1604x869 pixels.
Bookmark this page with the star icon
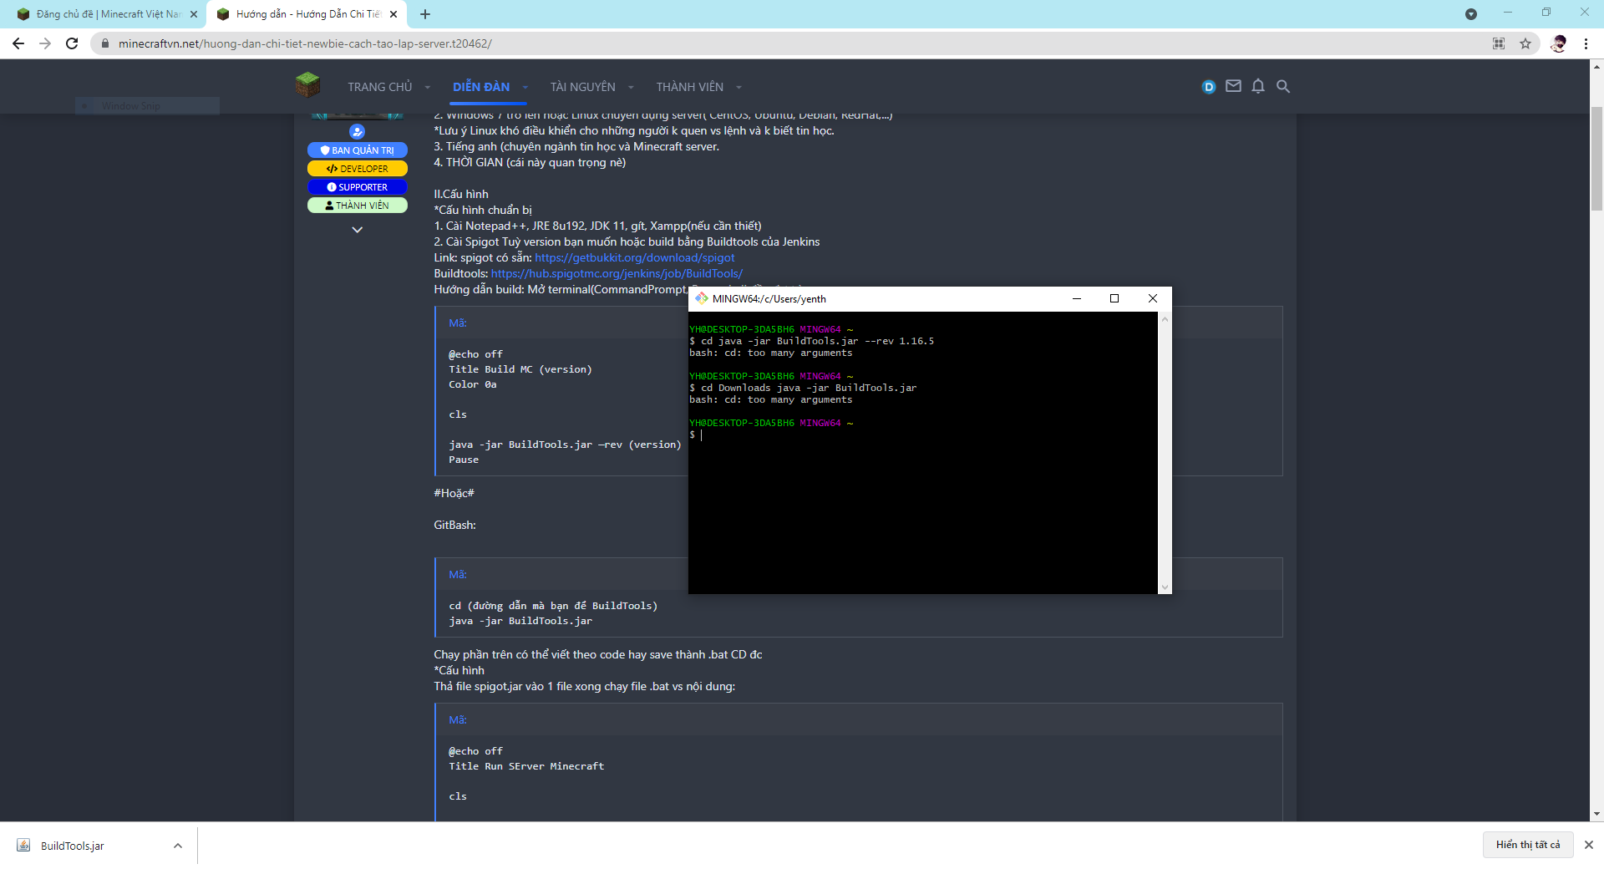tap(1525, 43)
